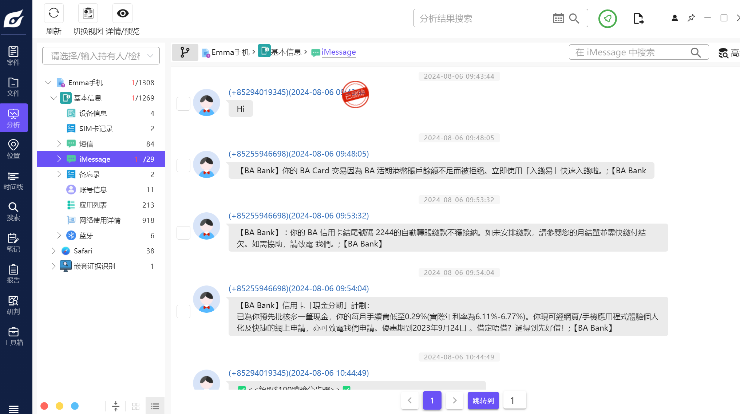
Task: Click the 跳转到 jump button
Action: (x=483, y=401)
